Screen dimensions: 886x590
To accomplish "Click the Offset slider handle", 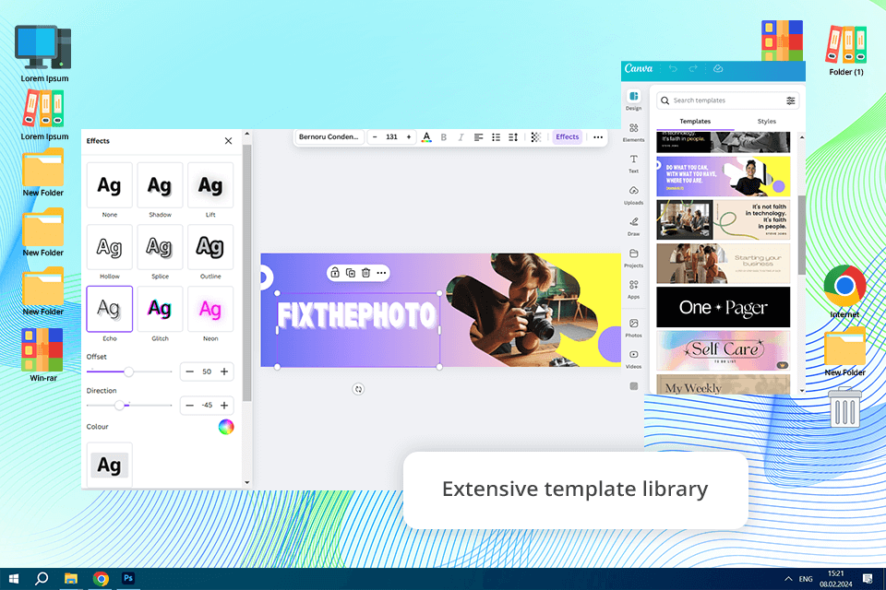I will [x=129, y=372].
